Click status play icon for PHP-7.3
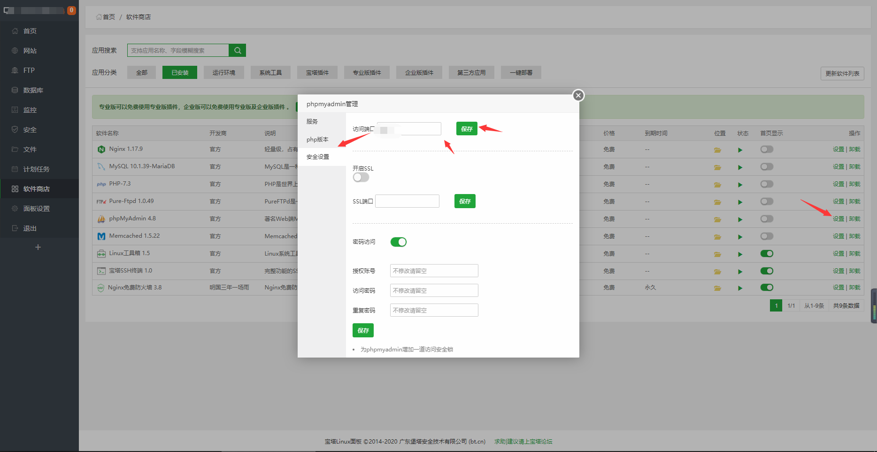 [x=740, y=185]
